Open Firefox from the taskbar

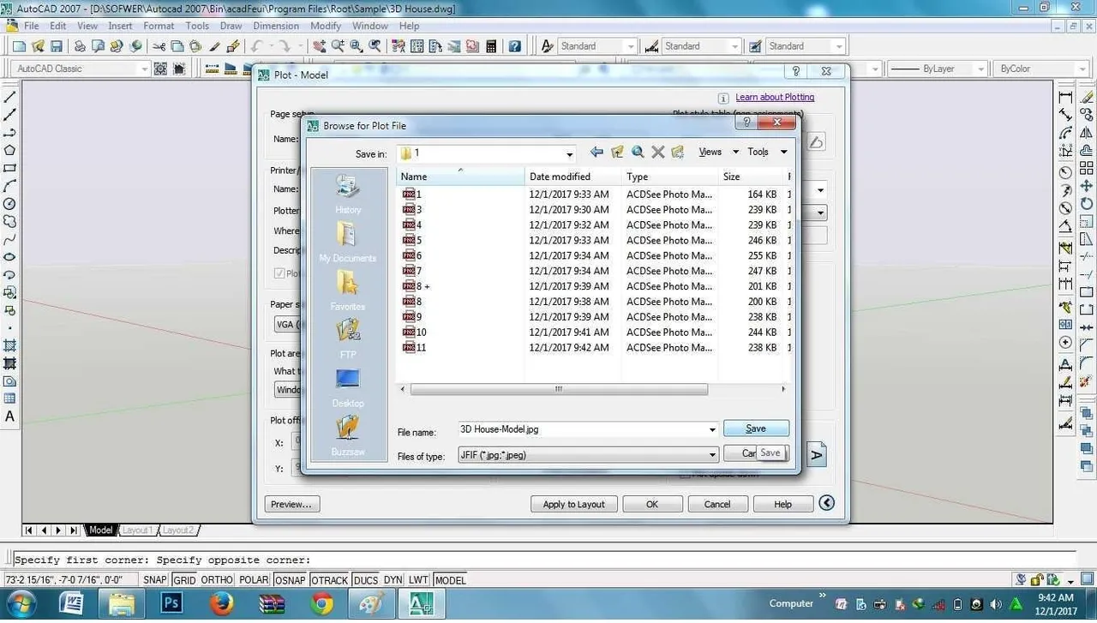point(221,603)
